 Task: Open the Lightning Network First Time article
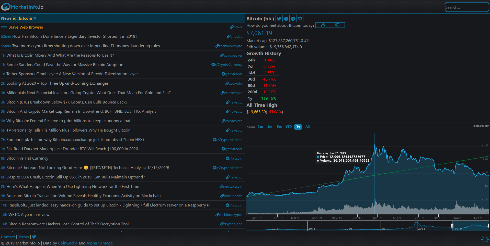[x=73, y=187]
